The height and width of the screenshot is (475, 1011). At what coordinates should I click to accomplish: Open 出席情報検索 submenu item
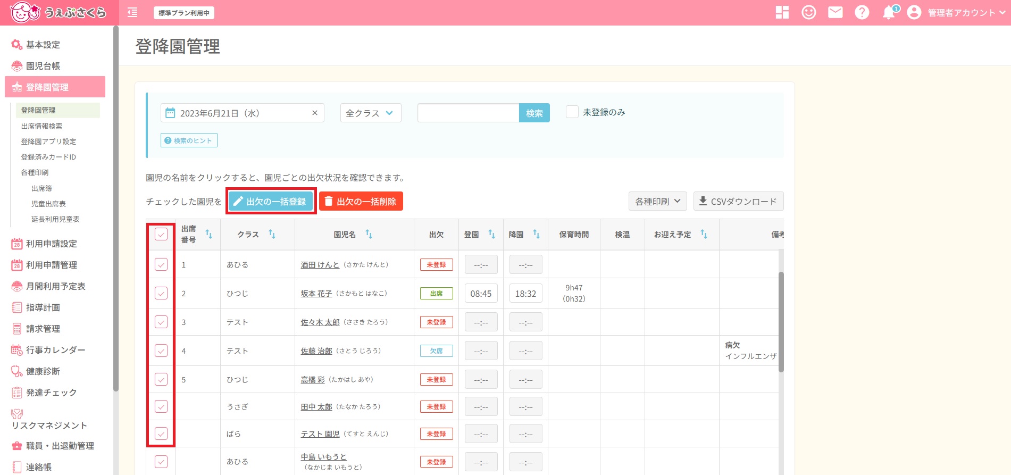click(x=41, y=126)
